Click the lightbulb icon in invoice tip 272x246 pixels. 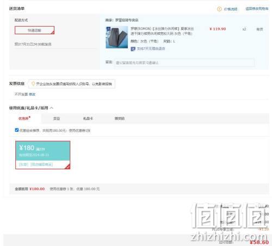pyautogui.click(x=33, y=84)
